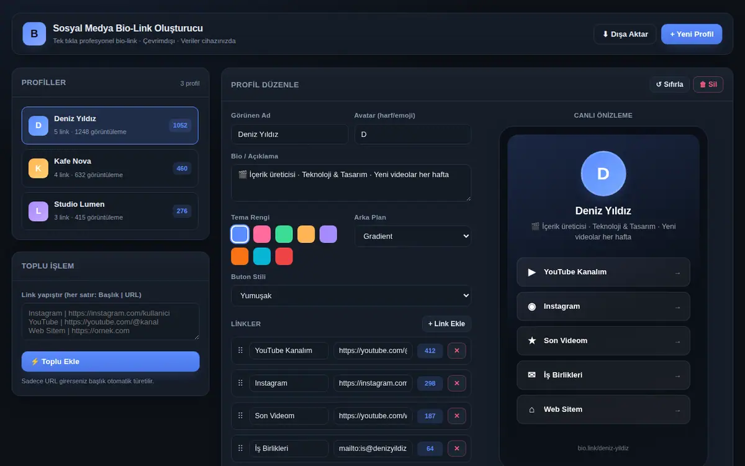Delete the Instagram link row via X

click(457, 383)
